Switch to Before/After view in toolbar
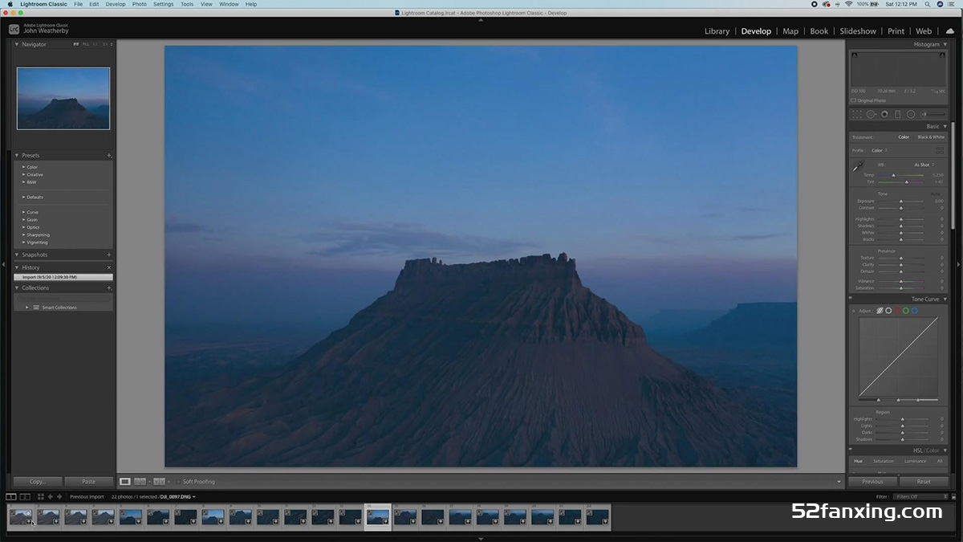 (x=159, y=482)
